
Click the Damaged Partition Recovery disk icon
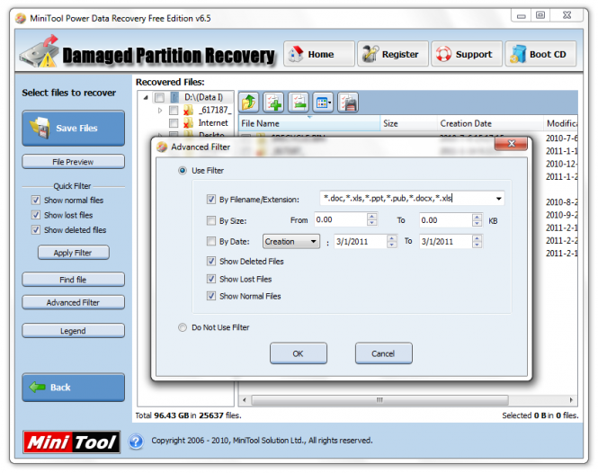(x=40, y=52)
